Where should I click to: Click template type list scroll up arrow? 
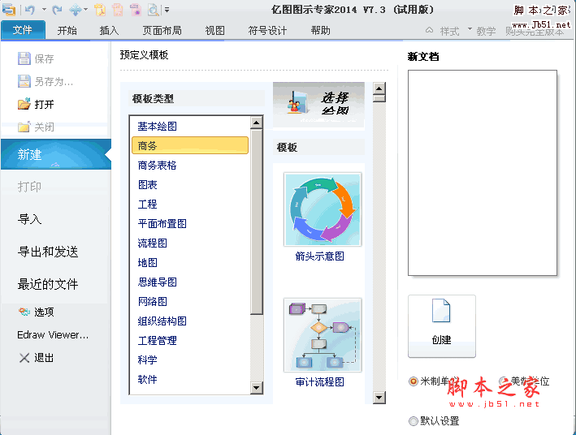[x=257, y=123]
